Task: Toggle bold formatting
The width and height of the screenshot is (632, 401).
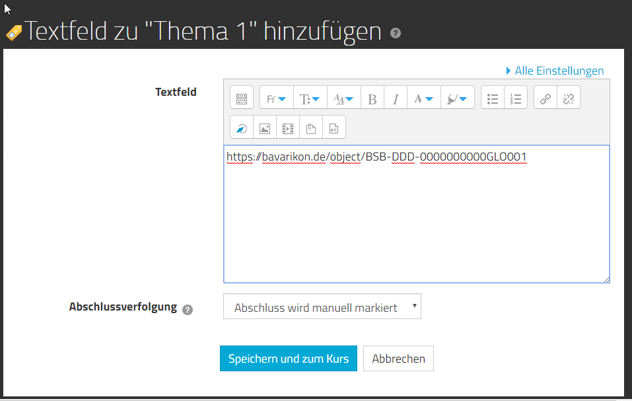Action: tap(372, 99)
